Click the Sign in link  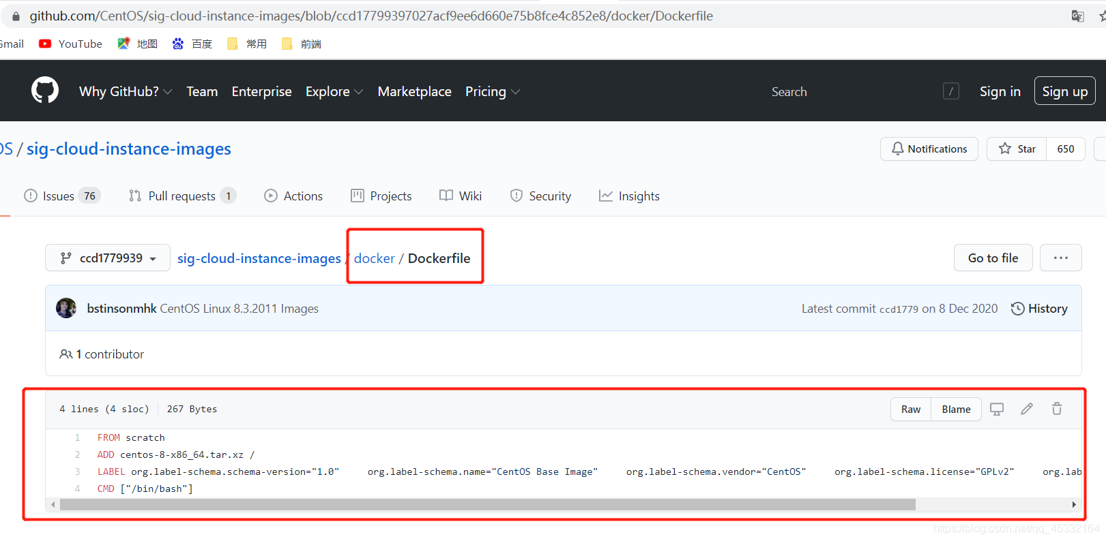(1000, 91)
